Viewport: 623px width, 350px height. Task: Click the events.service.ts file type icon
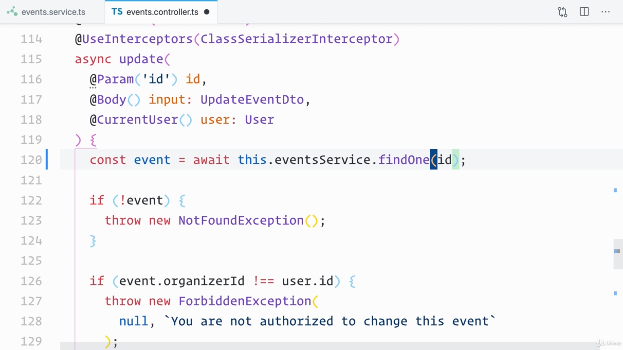(x=12, y=12)
